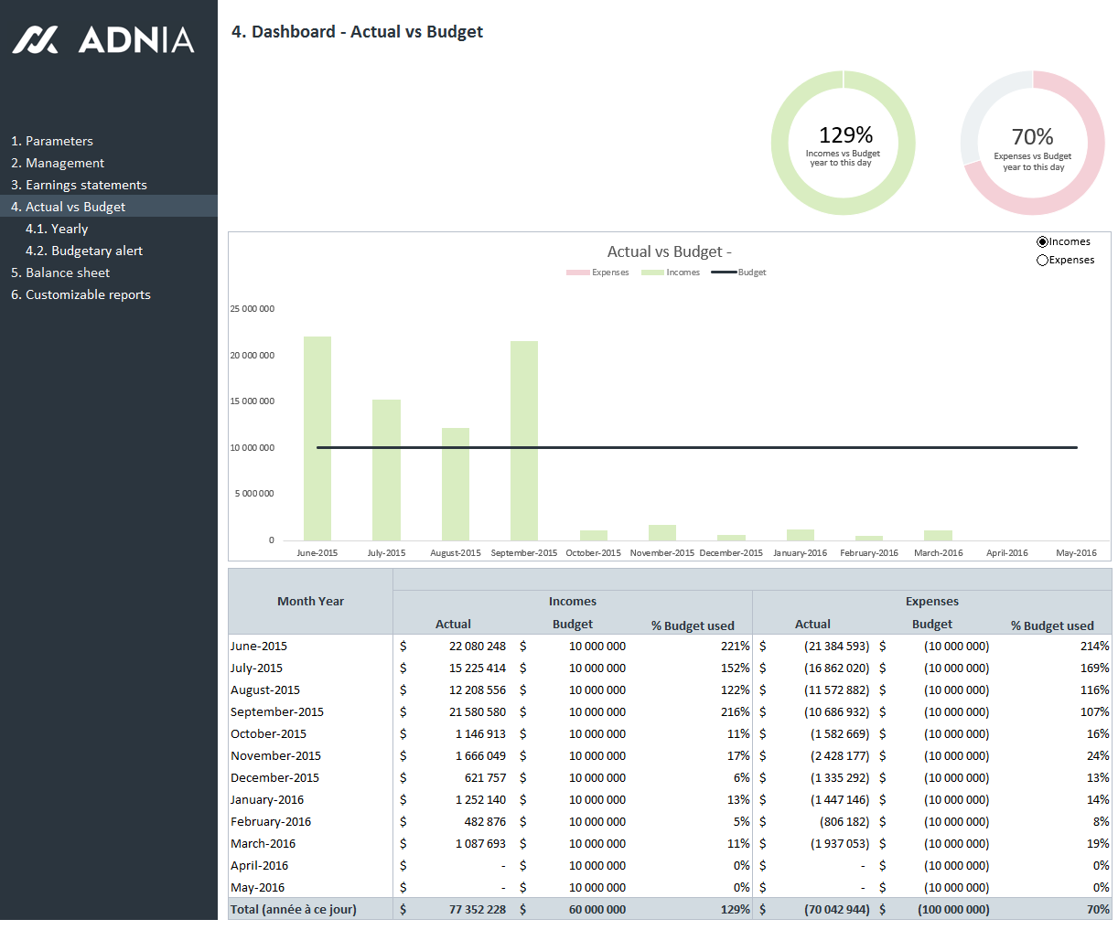Select Actual vs Budget sidebar item
Screen dimensions: 1118x930
68,207
